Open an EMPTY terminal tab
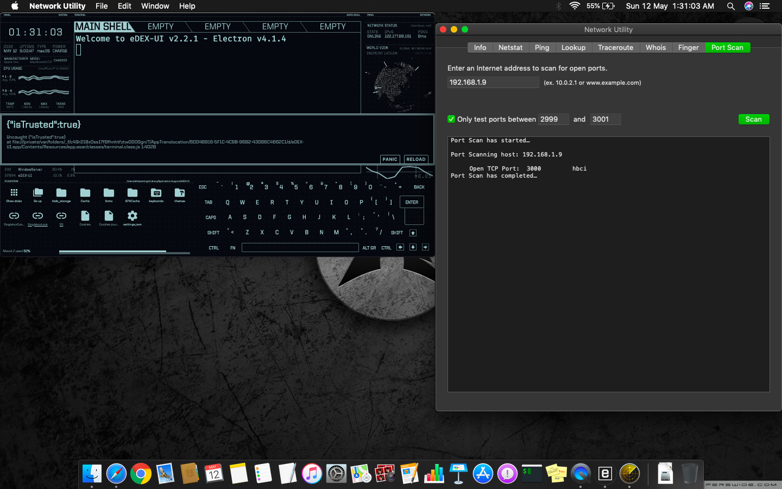The image size is (782, 489). [x=160, y=26]
